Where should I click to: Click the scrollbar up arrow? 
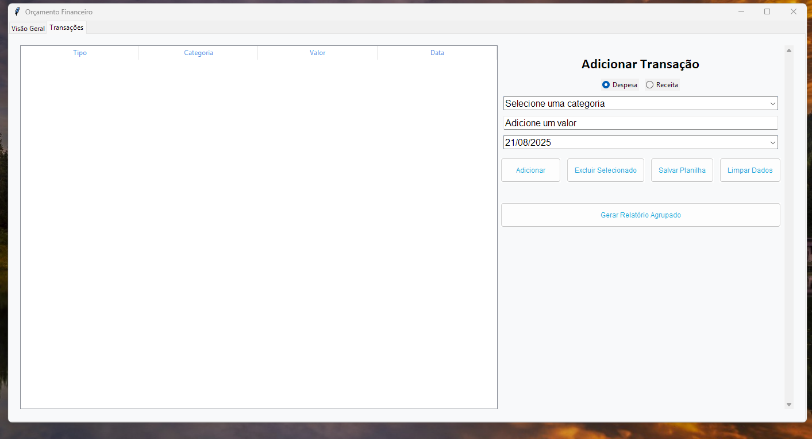click(789, 50)
